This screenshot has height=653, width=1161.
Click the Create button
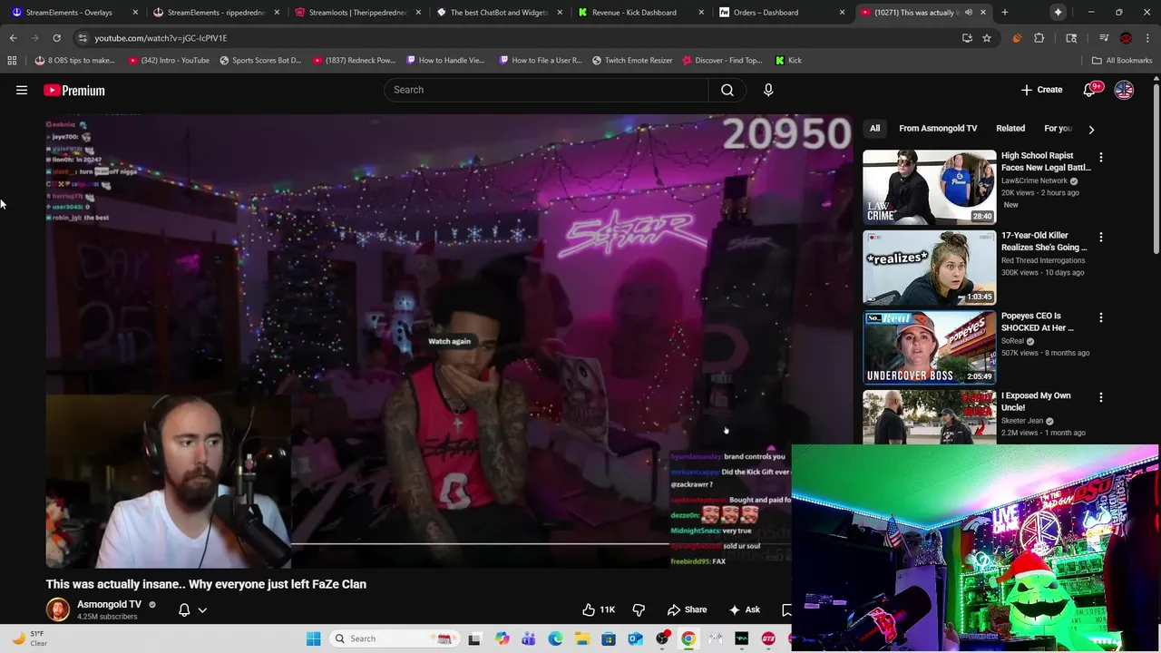coord(1041,90)
